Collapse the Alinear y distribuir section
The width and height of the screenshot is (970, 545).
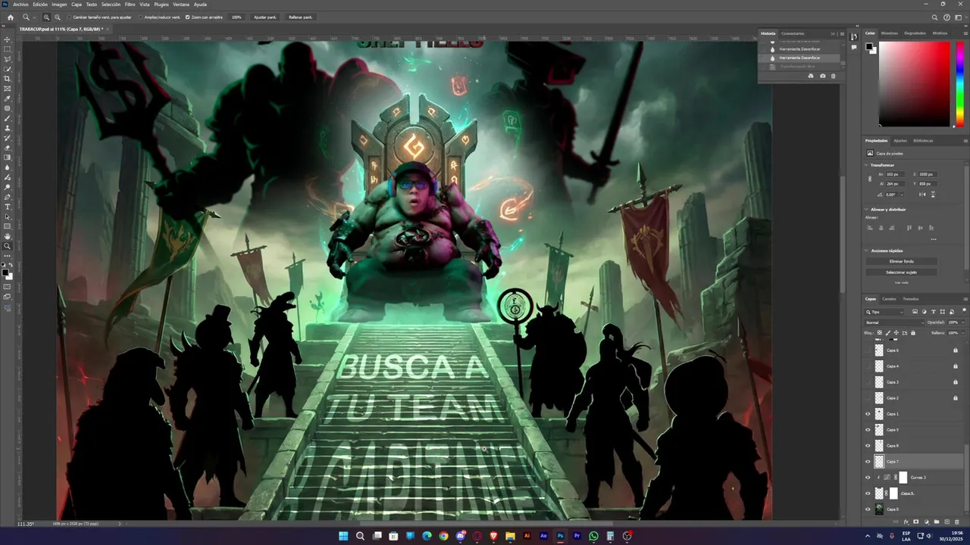pyautogui.click(x=867, y=209)
